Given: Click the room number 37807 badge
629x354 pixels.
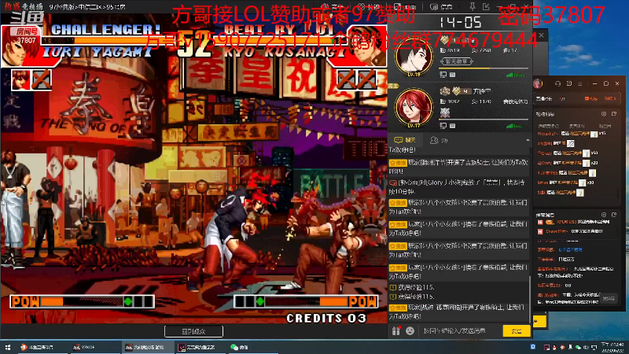Looking at the screenshot, I should pos(26,35).
